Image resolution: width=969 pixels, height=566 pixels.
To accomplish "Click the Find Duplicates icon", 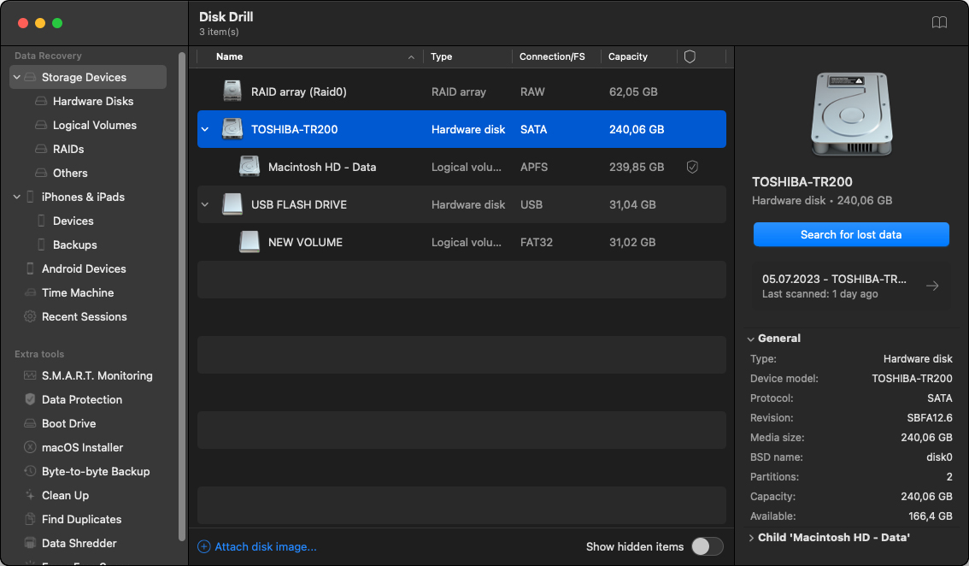I will tap(30, 519).
